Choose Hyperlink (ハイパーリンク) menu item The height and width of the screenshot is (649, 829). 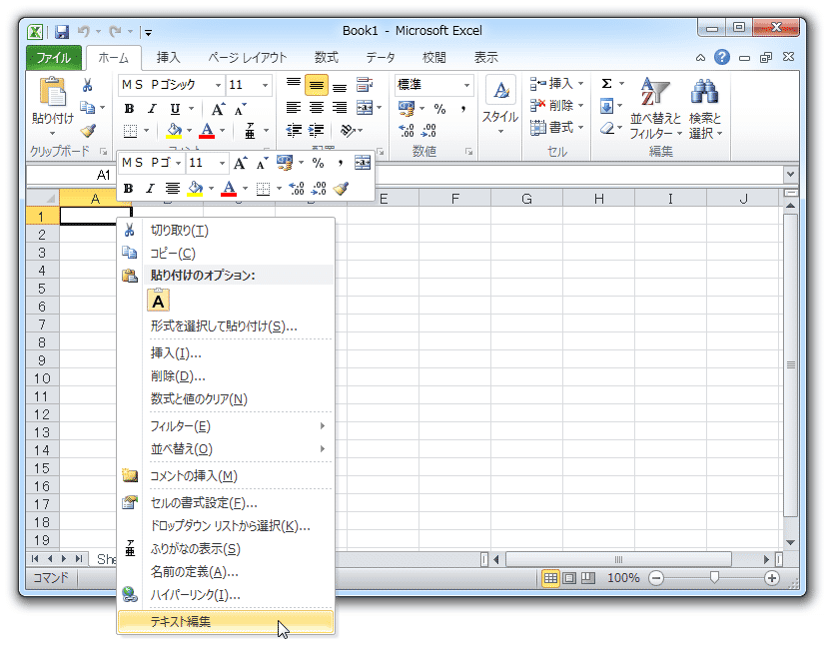[227, 594]
